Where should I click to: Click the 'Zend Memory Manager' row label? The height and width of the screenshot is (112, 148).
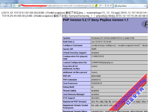pos(74,94)
